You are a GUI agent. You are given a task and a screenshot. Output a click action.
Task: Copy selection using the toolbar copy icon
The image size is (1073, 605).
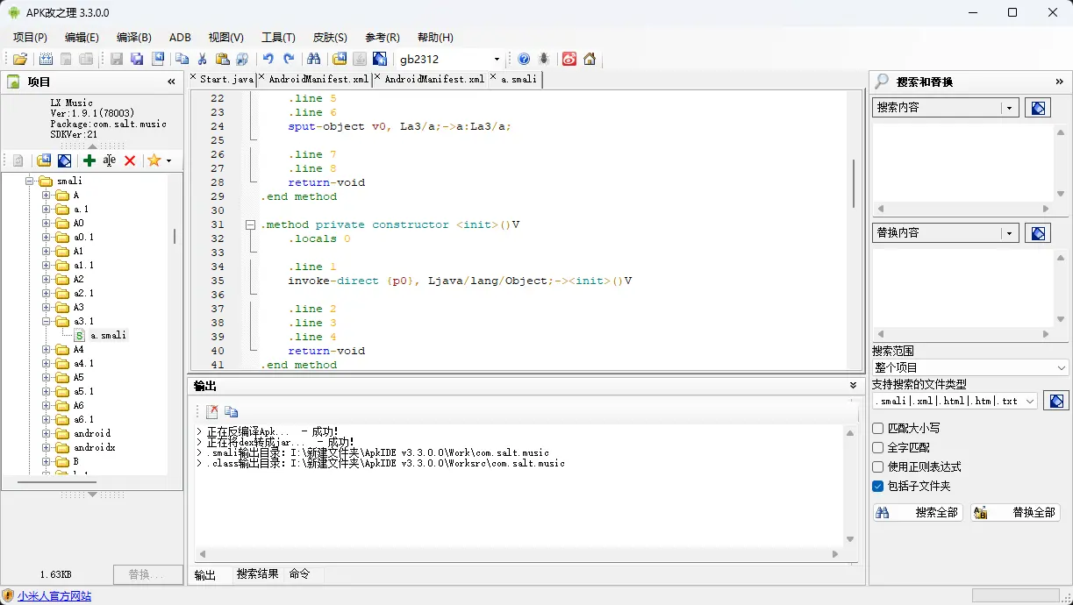coord(182,59)
